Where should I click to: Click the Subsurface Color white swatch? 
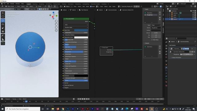pyautogui.click(x=81, y=37)
